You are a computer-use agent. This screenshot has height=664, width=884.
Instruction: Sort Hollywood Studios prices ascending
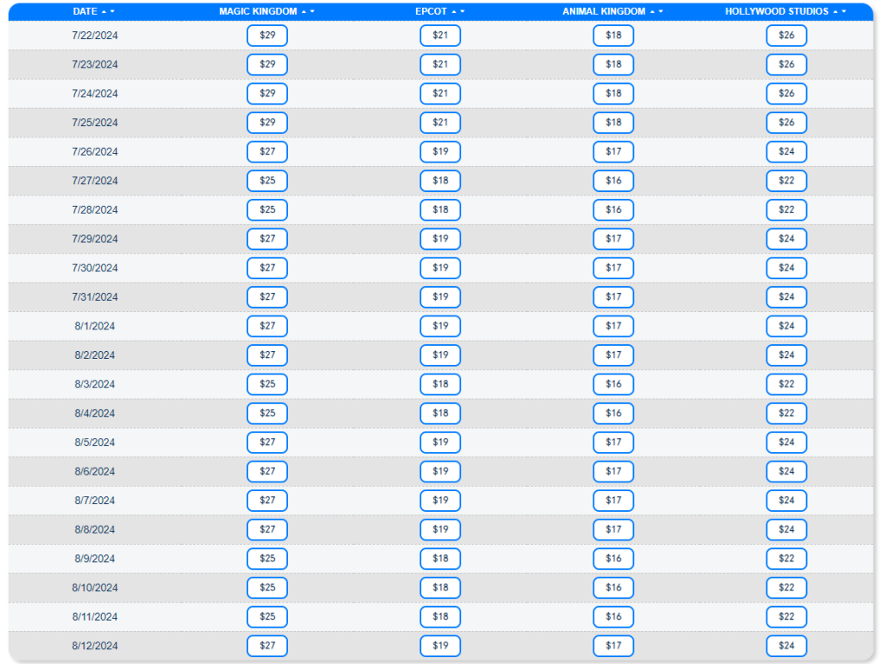[836, 12]
